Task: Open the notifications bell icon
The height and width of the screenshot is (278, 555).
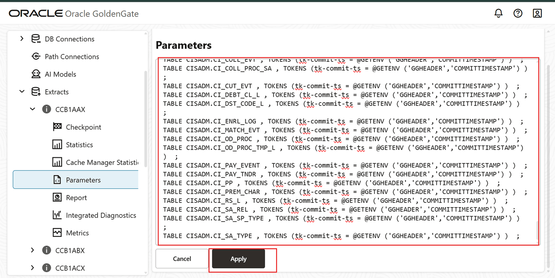Action: pos(498,13)
